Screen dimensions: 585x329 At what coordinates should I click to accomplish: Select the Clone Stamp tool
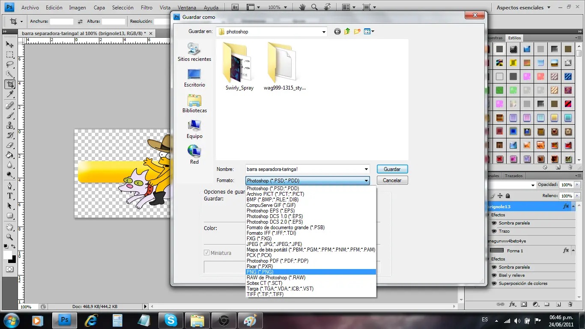tap(9, 126)
